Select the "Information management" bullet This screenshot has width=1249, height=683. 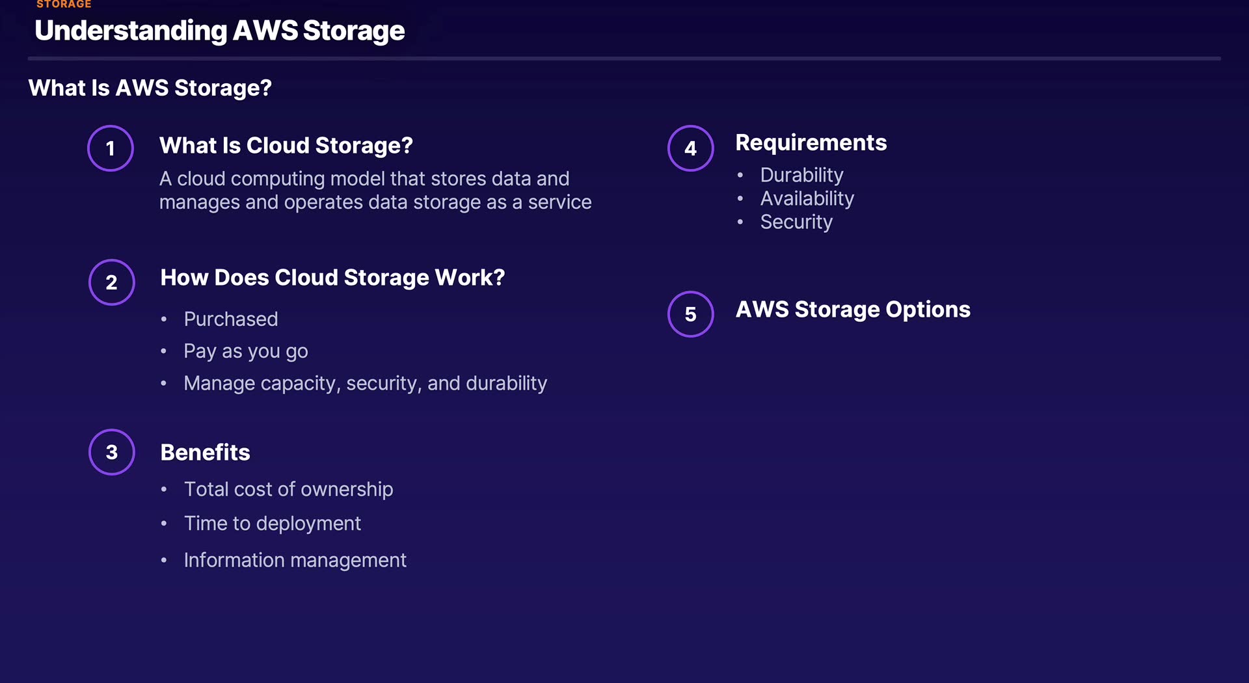click(295, 560)
